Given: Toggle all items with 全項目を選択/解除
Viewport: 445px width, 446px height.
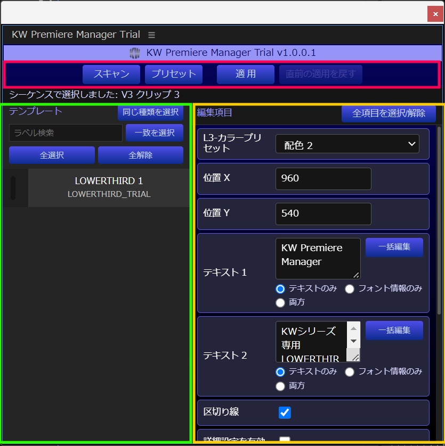Looking at the screenshot, I should tap(389, 113).
